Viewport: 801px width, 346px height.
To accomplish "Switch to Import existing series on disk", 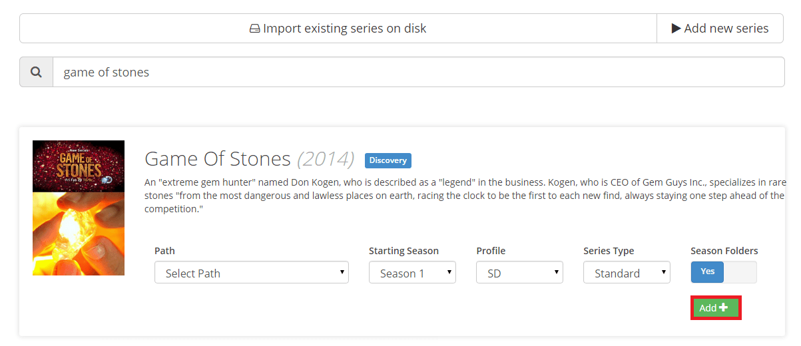I will 338,29.
